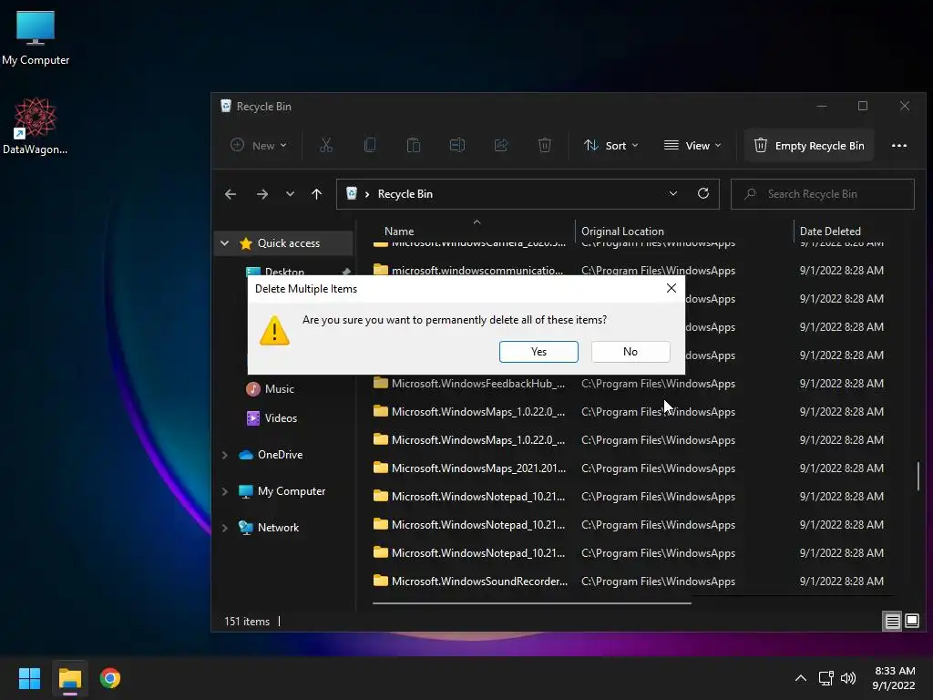Launch Google Chrome from taskbar
The image size is (933, 700).
click(x=110, y=678)
